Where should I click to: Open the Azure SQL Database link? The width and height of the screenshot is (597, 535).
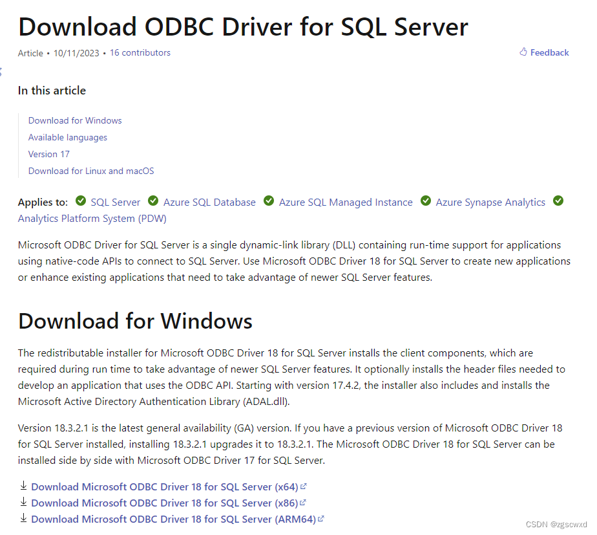coord(209,202)
